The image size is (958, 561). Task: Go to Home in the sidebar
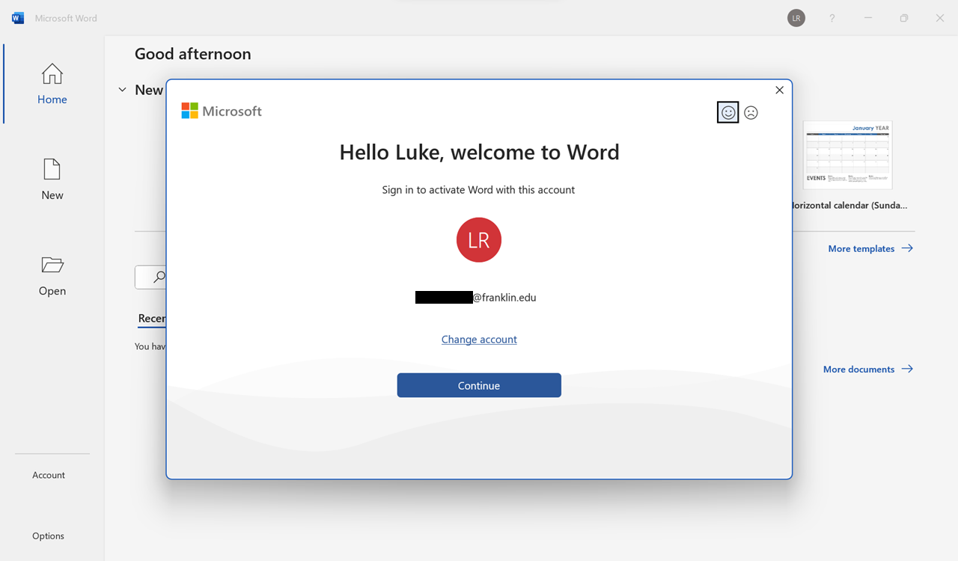(x=52, y=84)
